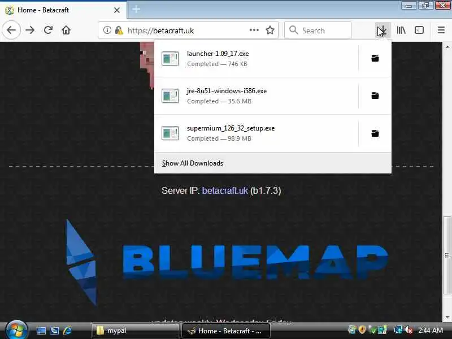Open the browser home page
The height and width of the screenshot is (339, 452).
66,30
